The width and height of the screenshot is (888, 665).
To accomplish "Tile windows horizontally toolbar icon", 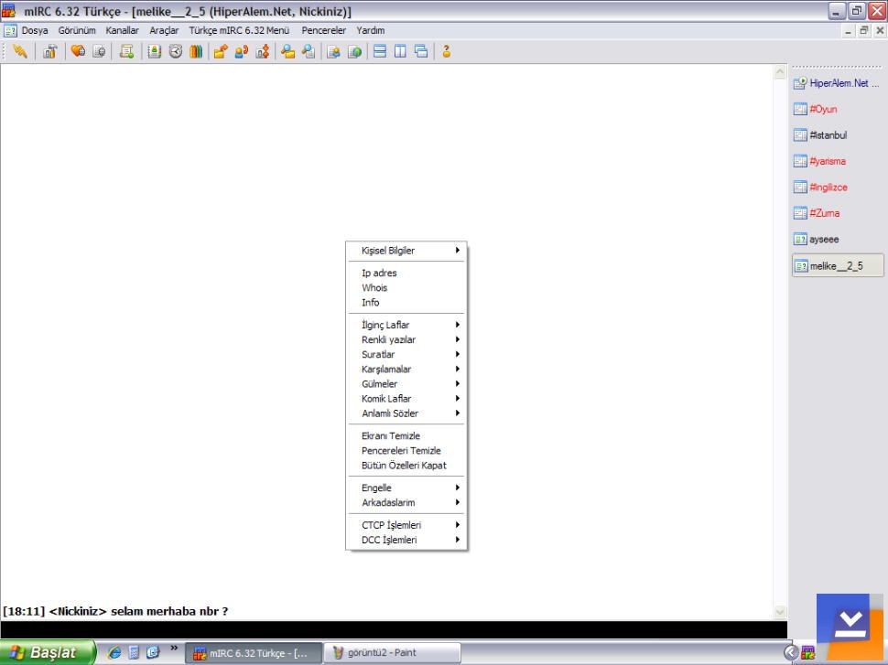I will (x=380, y=51).
